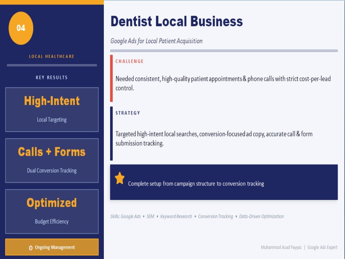The height and width of the screenshot is (259, 345).
Task: Click the Google Ads Expert footer text
Action: tap(322, 247)
